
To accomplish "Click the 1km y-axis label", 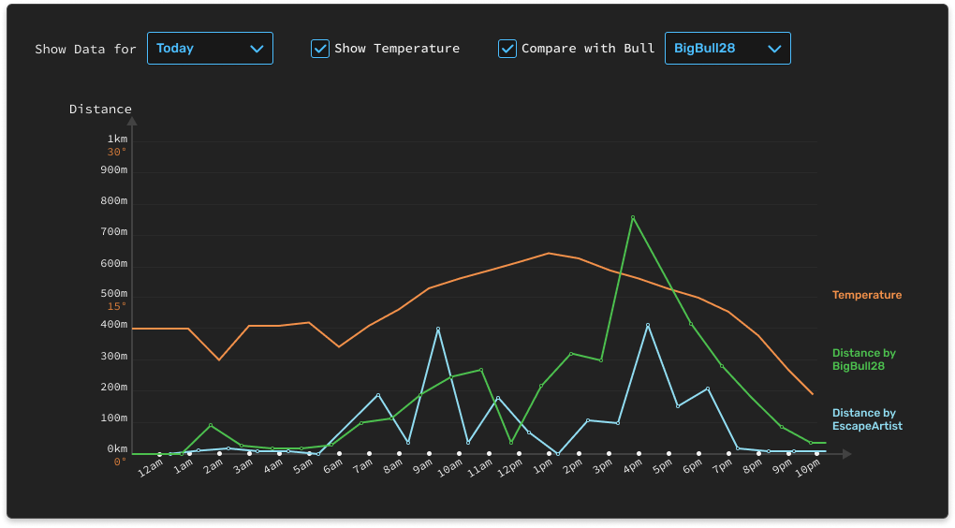I will tap(118, 139).
